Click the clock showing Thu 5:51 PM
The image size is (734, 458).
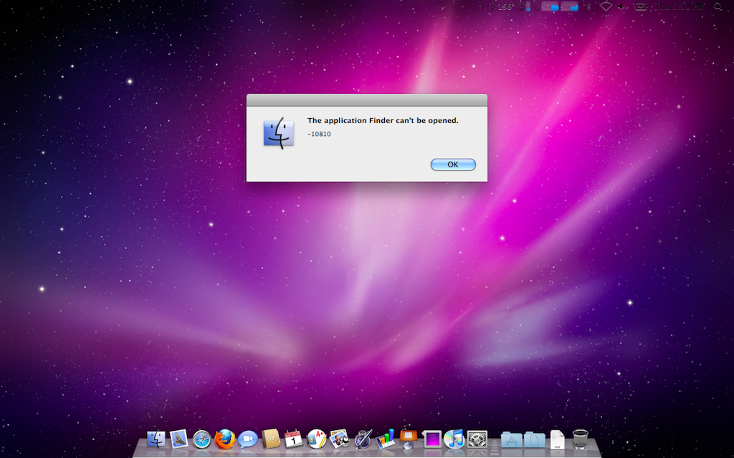680,6
